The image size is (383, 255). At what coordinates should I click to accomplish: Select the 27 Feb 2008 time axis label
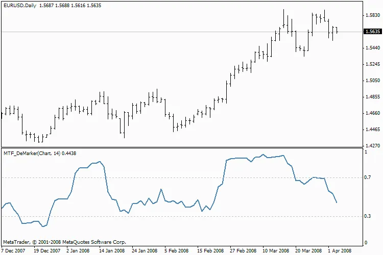(243, 251)
